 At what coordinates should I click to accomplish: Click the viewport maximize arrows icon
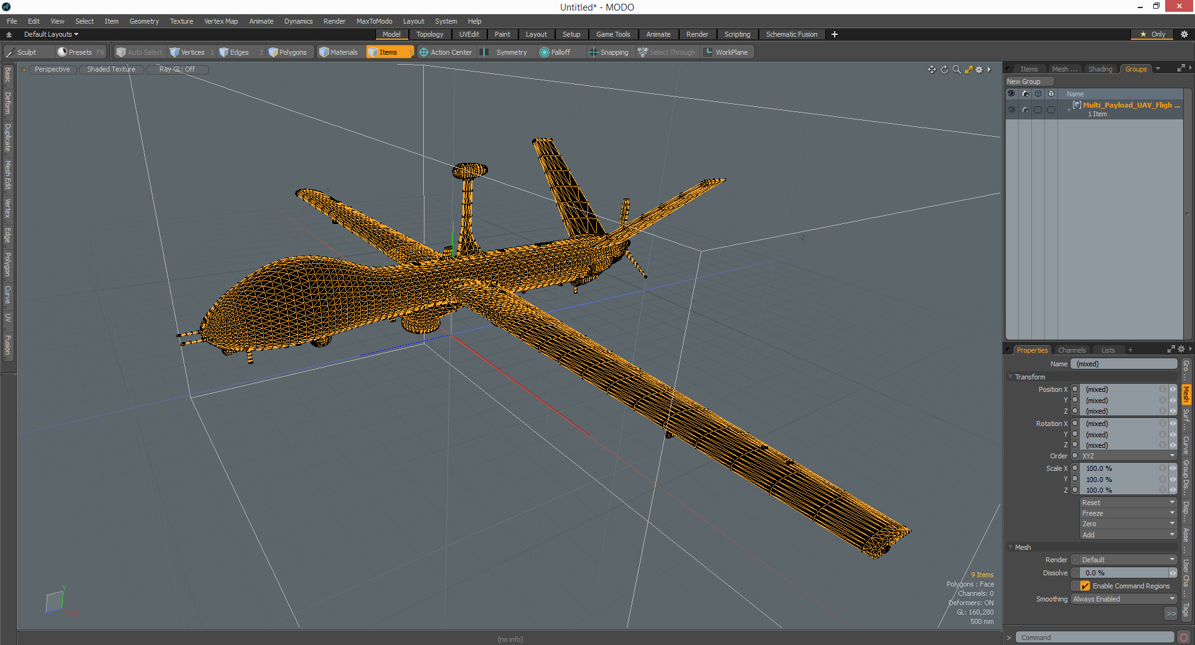pyautogui.click(x=968, y=70)
